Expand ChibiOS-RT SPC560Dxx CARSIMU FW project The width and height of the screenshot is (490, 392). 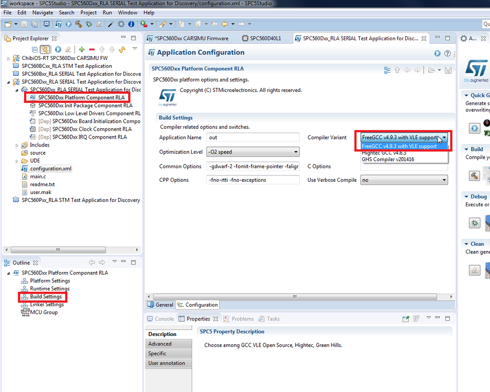click(8, 58)
